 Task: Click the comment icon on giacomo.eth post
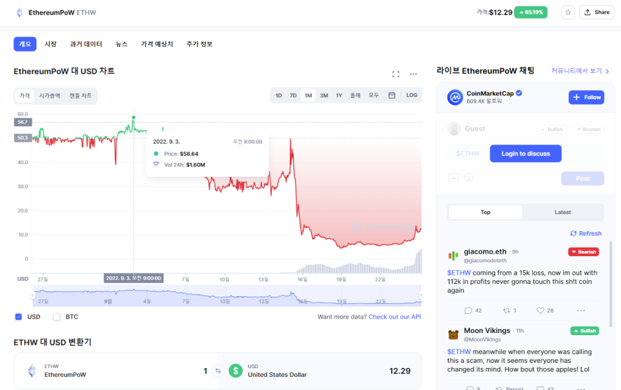point(468,311)
